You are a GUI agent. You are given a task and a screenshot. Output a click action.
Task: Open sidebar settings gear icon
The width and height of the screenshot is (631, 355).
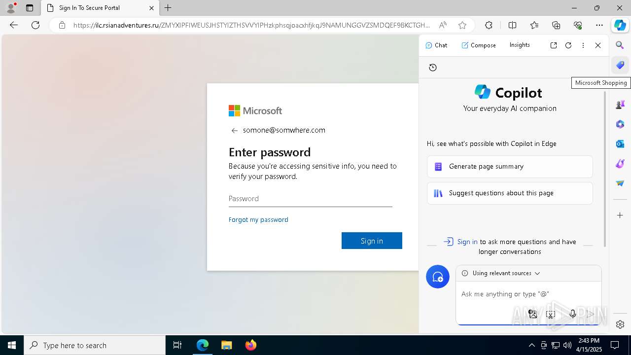(x=620, y=324)
